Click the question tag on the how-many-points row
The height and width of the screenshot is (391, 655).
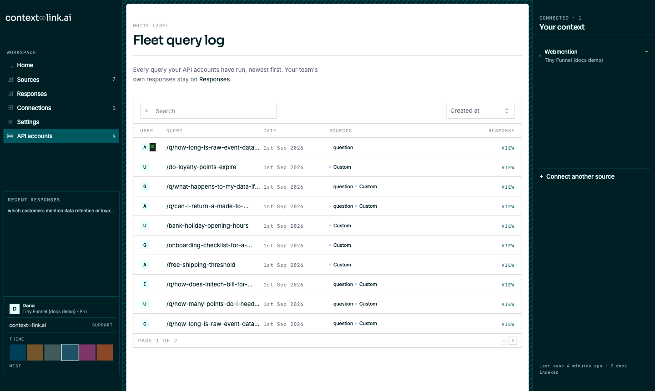coord(343,304)
